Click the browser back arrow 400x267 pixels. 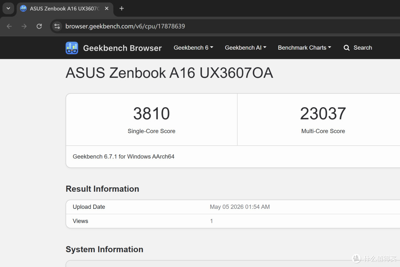[9, 26]
